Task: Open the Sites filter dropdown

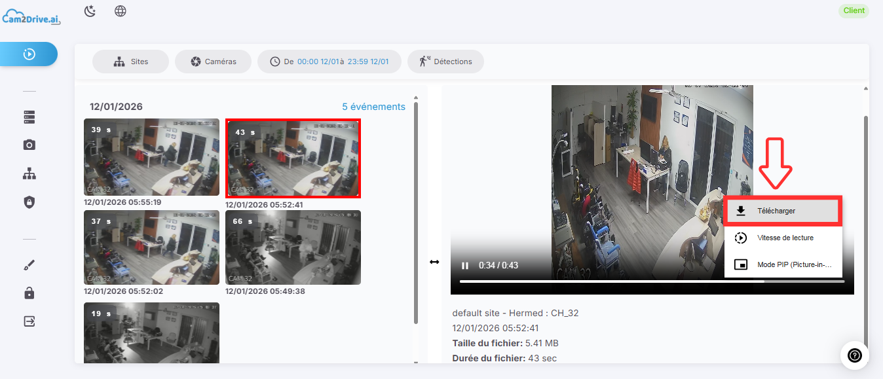Action: pos(130,62)
